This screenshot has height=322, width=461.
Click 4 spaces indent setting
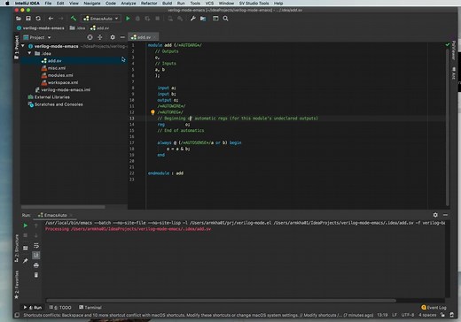pos(427,315)
